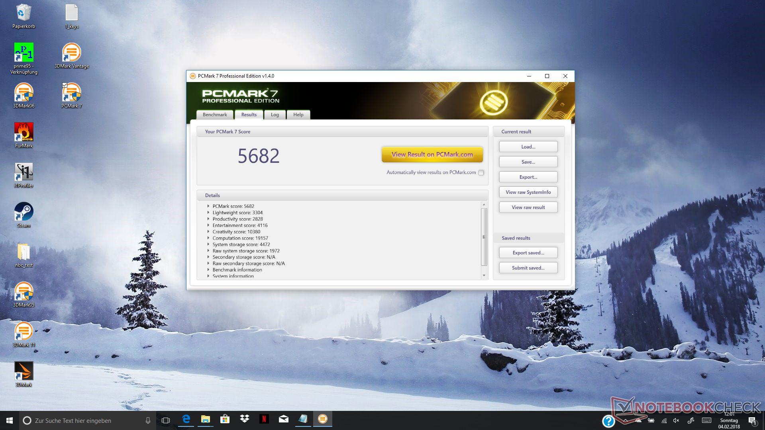Click View Result on PCMark.com button
Image resolution: width=765 pixels, height=430 pixels.
[x=432, y=154]
